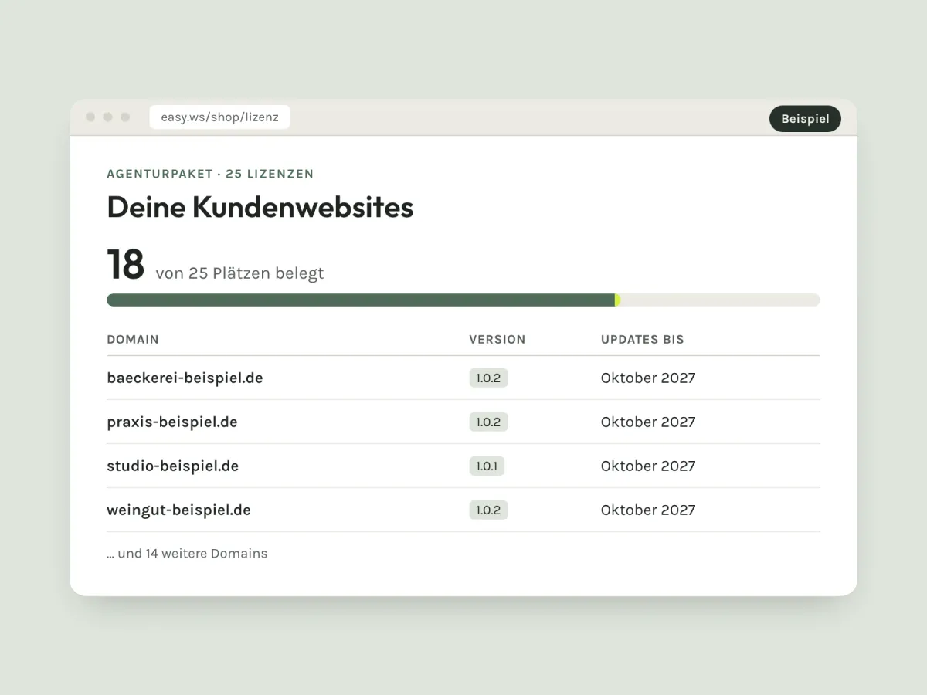Image resolution: width=927 pixels, height=695 pixels.
Task: Click the Beispiel badge
Action: tap(805, 119)
